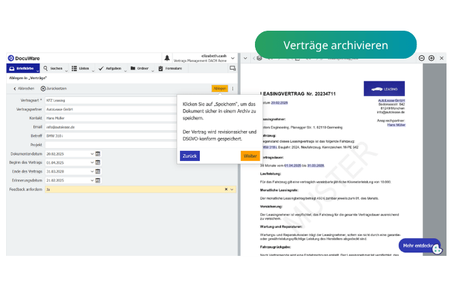The width and height of the screenshot is (454, 307).
Task: Expand the Aufgaben dropdown arrow
Action: tap(125, 70)
